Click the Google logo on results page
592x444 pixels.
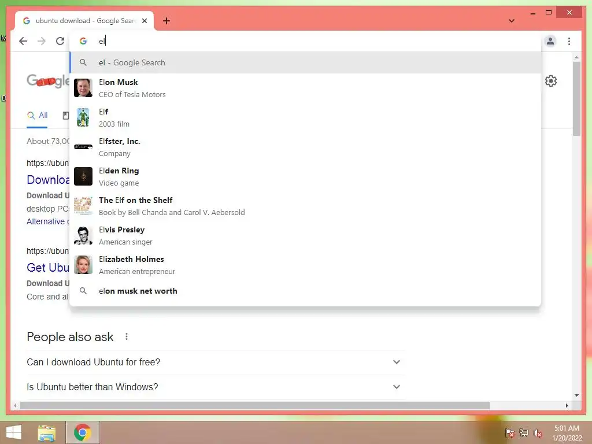48,81
